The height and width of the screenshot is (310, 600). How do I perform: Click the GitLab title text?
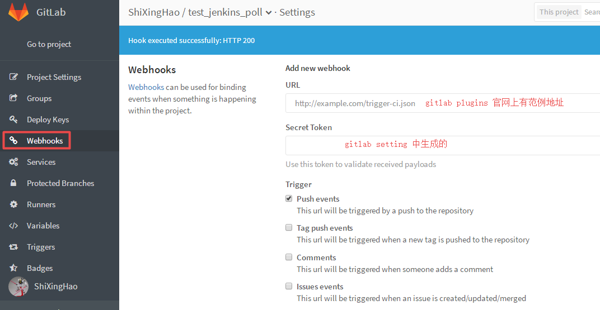[x=51, y=12]
